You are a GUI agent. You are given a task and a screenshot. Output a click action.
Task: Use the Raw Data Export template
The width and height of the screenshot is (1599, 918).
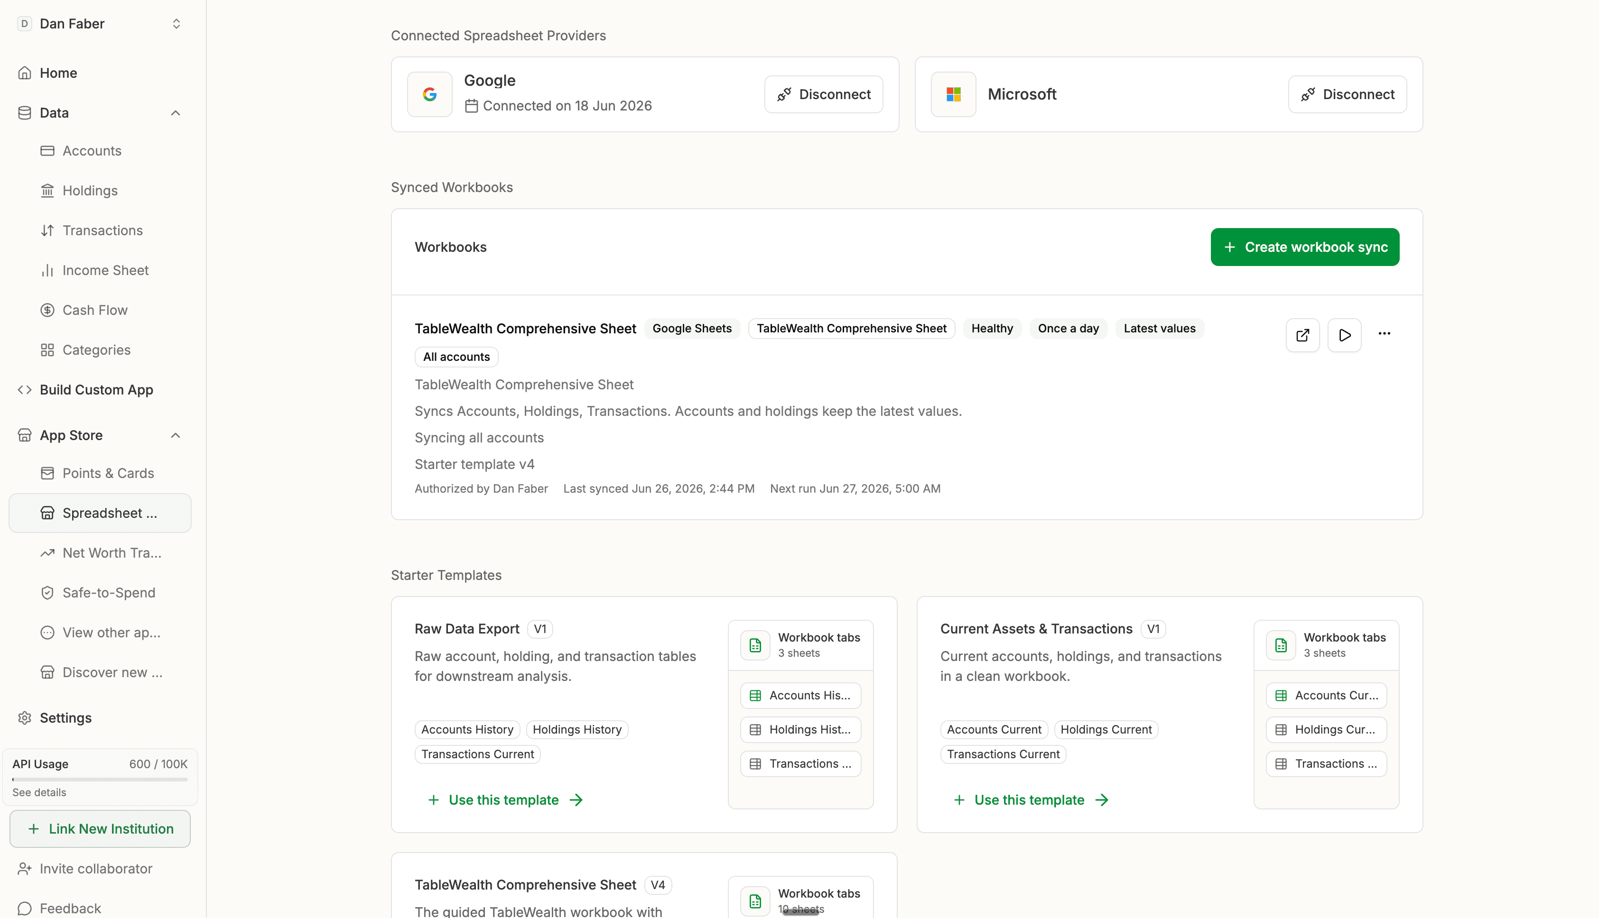(505, 799)
